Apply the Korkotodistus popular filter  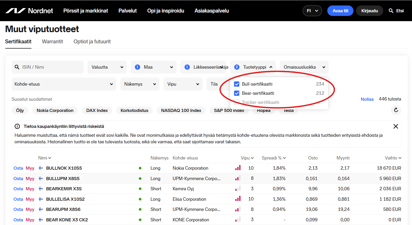click(134, 110)
